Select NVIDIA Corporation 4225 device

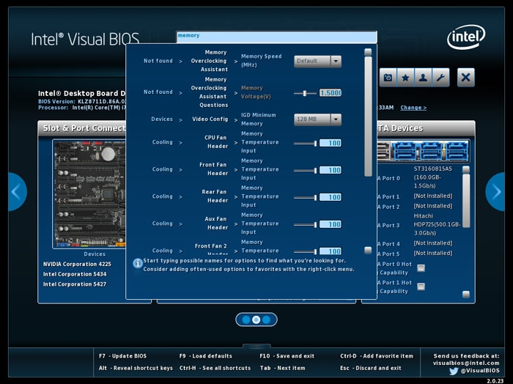(x=77, y=264)
